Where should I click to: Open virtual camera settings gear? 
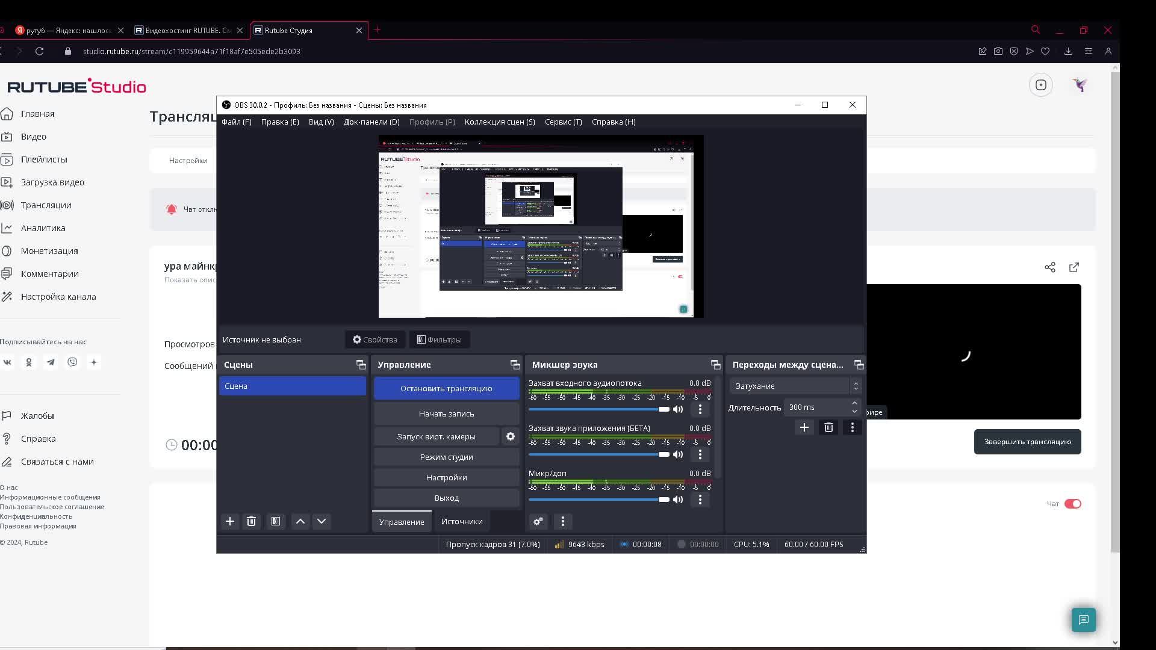pyautogui.click(x=511, y=436)
